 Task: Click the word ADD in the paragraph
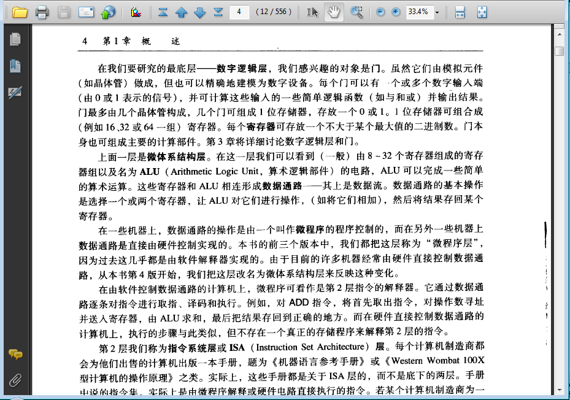(299, 302)
